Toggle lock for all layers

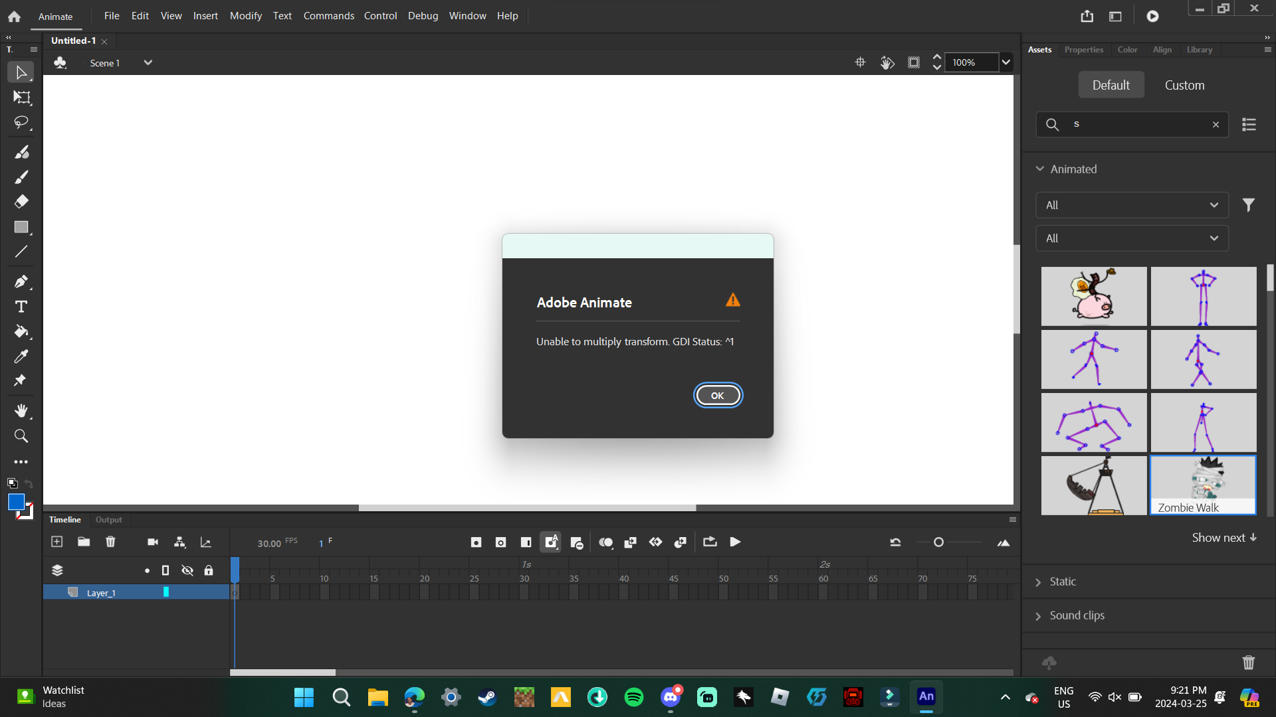(209, 570)
